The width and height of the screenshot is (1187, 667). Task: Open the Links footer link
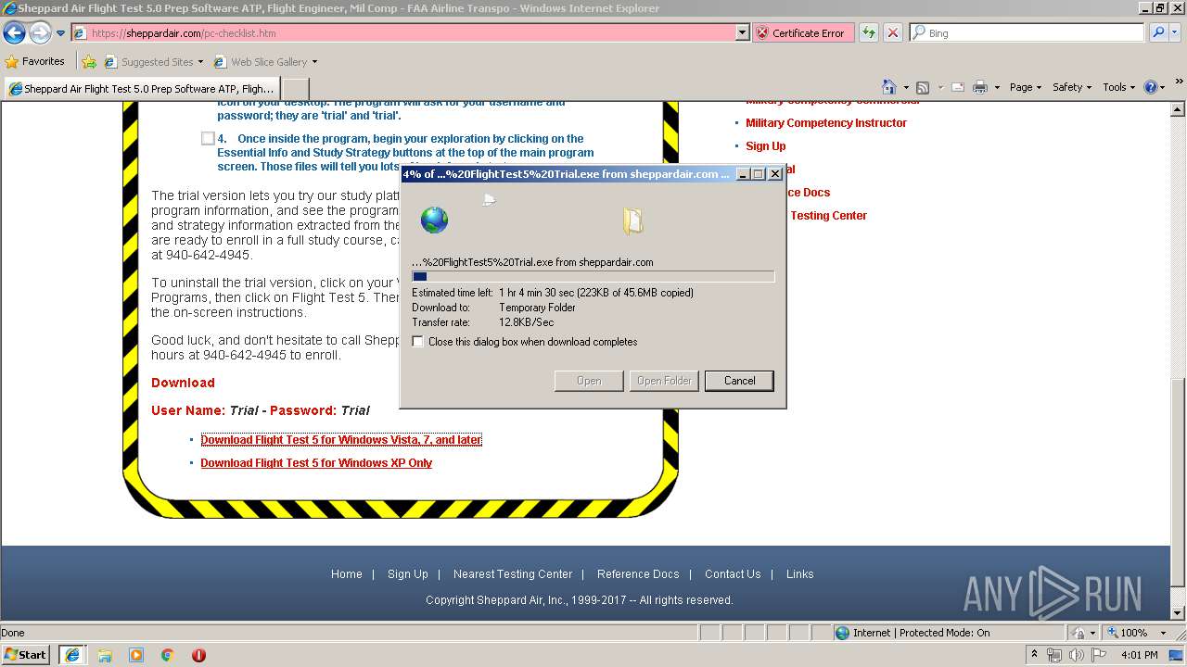point(800,574)
